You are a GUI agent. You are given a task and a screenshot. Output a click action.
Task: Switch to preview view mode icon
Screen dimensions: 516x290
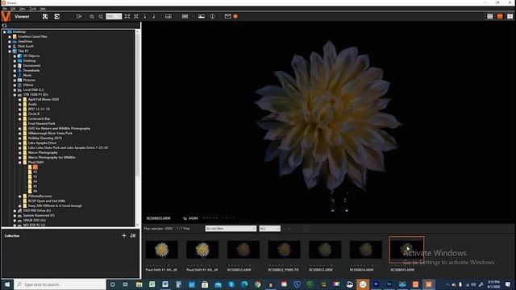[x=500, y=16]
